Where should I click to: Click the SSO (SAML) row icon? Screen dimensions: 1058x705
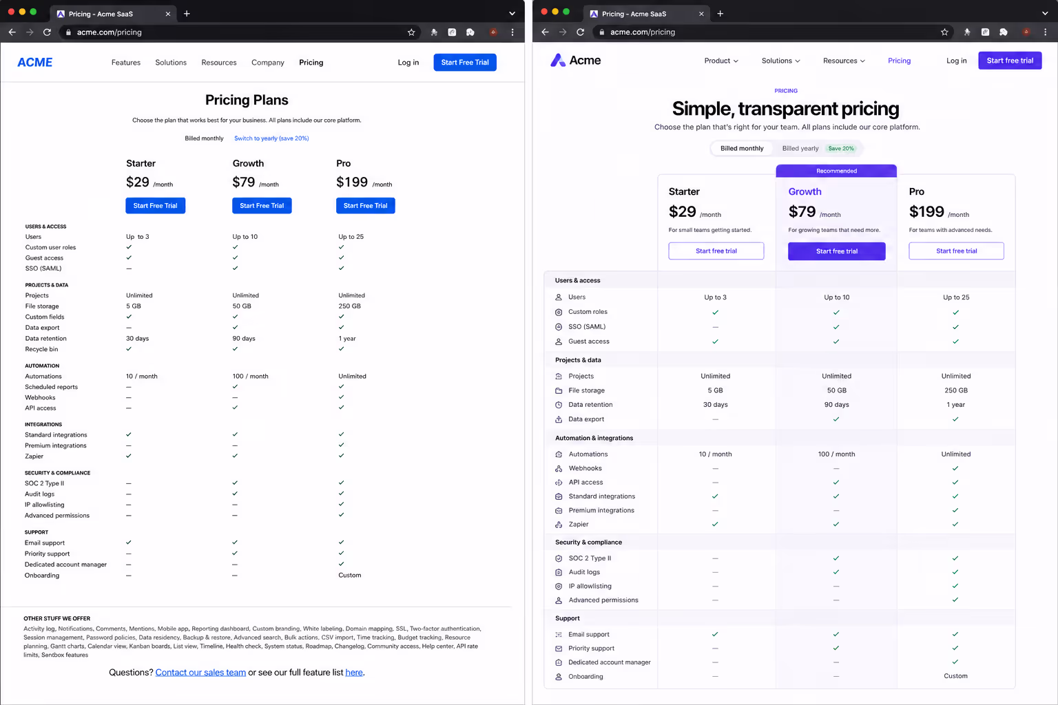(559, 326)
